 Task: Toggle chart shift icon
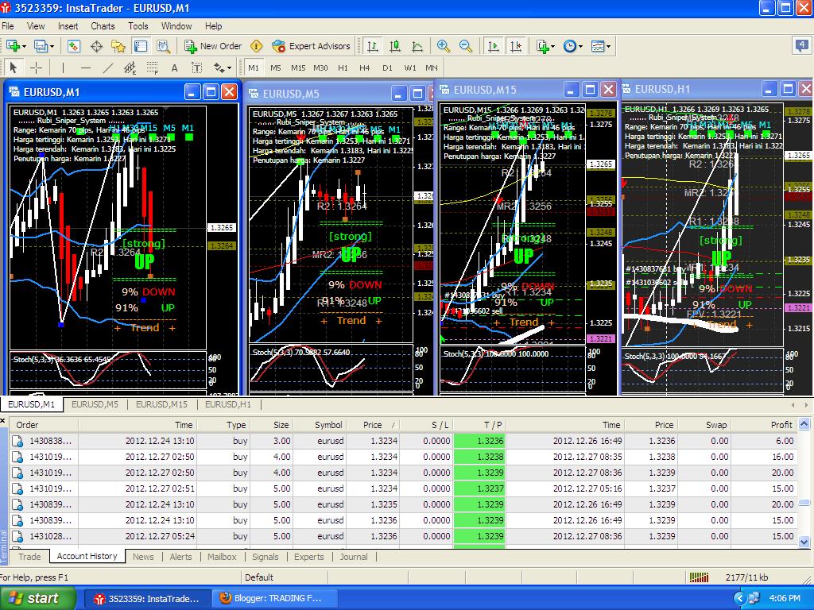(516, 46)
